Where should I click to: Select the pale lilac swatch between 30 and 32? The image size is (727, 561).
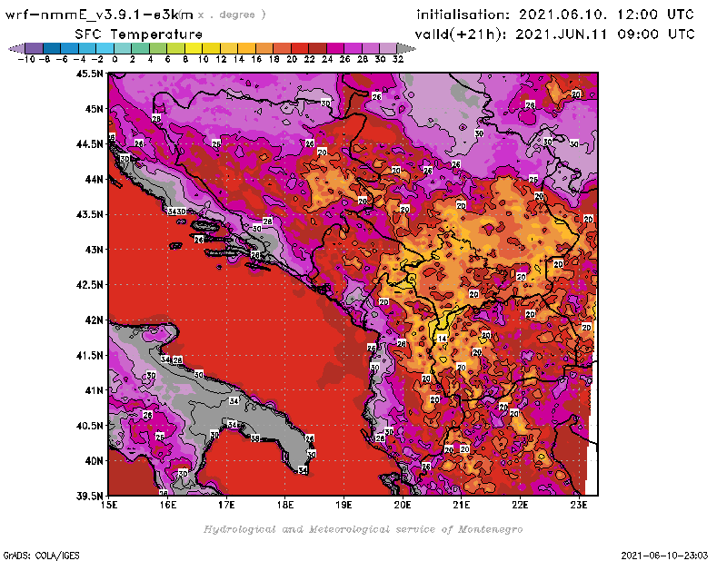point(388,48)
